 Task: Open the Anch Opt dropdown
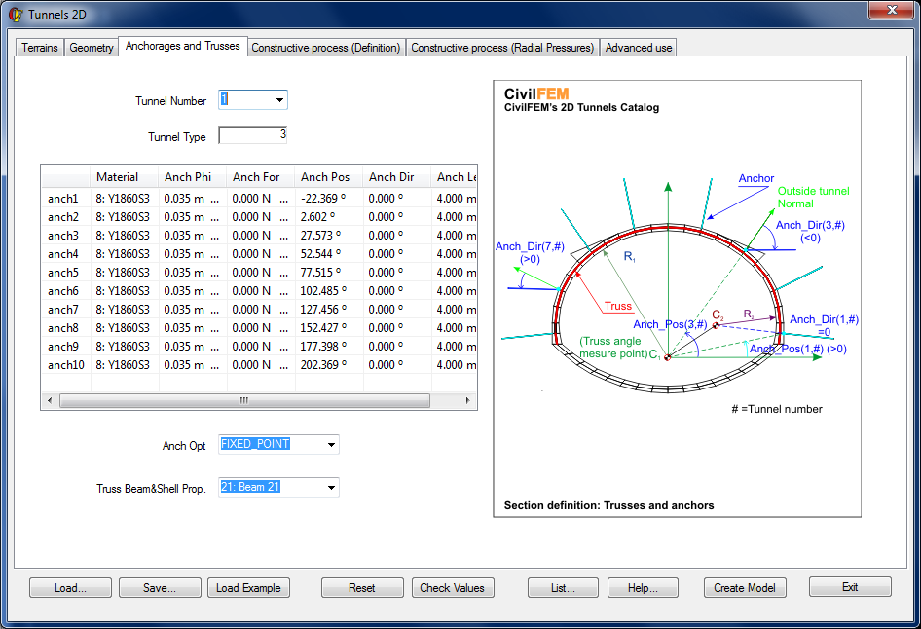pos(331,445)
